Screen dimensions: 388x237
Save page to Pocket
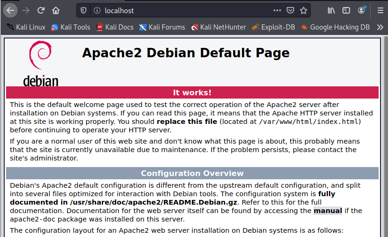290,10
